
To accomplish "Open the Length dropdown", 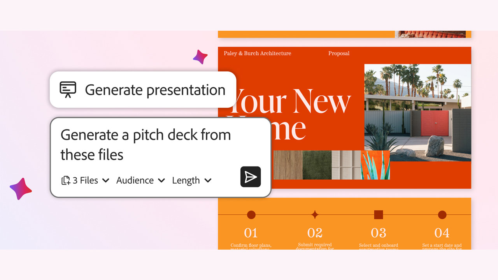I will point(191,180).
